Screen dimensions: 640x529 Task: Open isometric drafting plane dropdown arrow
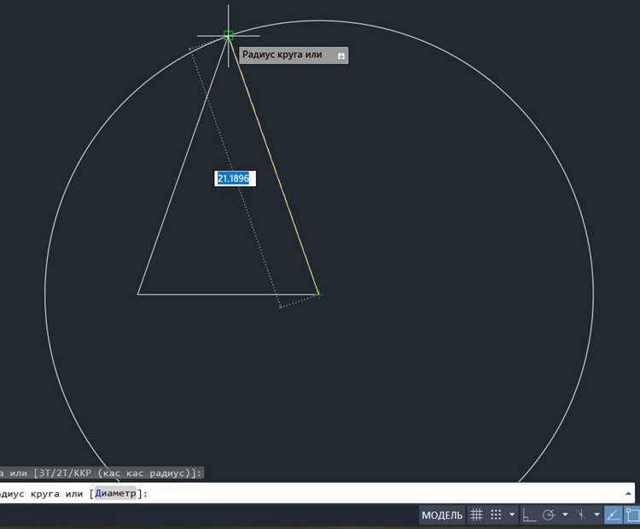[x=596, y=515]
